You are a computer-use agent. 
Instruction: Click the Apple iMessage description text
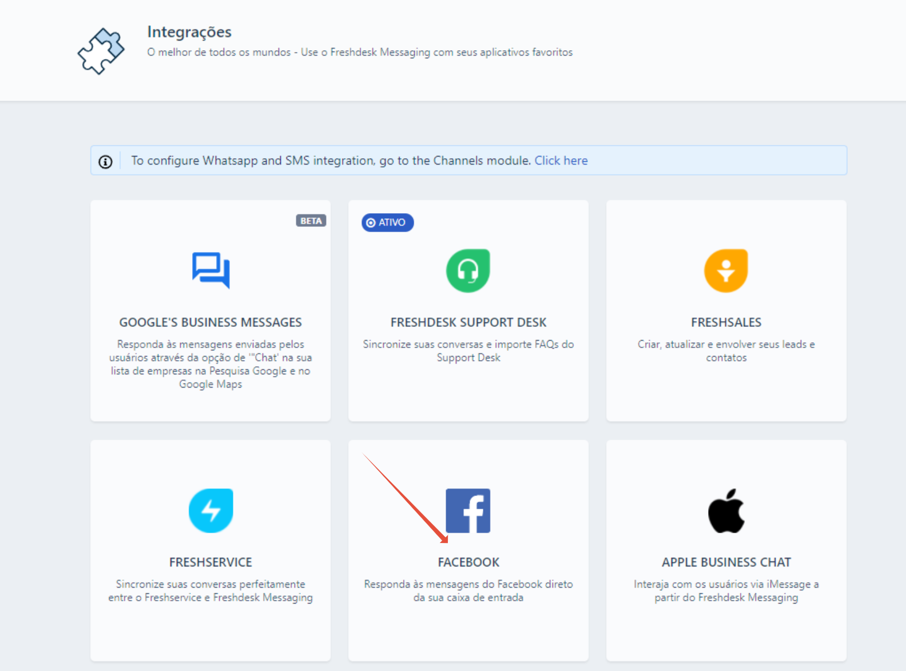tap(726, 591)
